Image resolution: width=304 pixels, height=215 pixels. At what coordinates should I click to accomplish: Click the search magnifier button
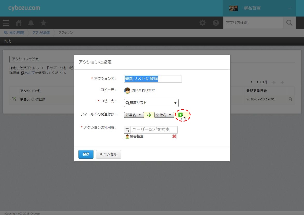[x=289, y=23]
